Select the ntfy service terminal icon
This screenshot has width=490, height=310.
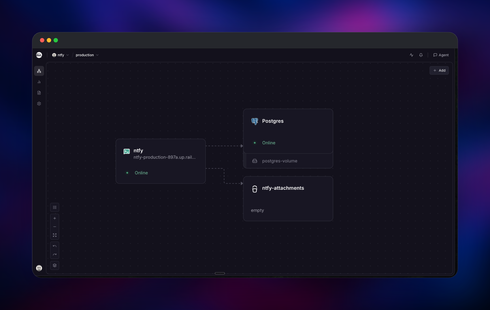[x=127, y=151]
